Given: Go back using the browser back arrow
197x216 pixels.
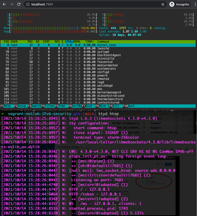Looking at the screenshot, I should point(4,4).
